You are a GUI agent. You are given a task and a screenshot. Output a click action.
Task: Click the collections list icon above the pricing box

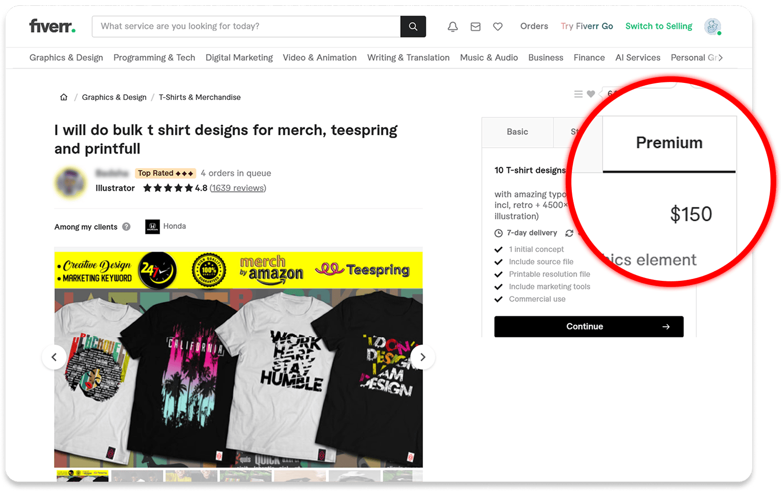(x=578, y=94)
